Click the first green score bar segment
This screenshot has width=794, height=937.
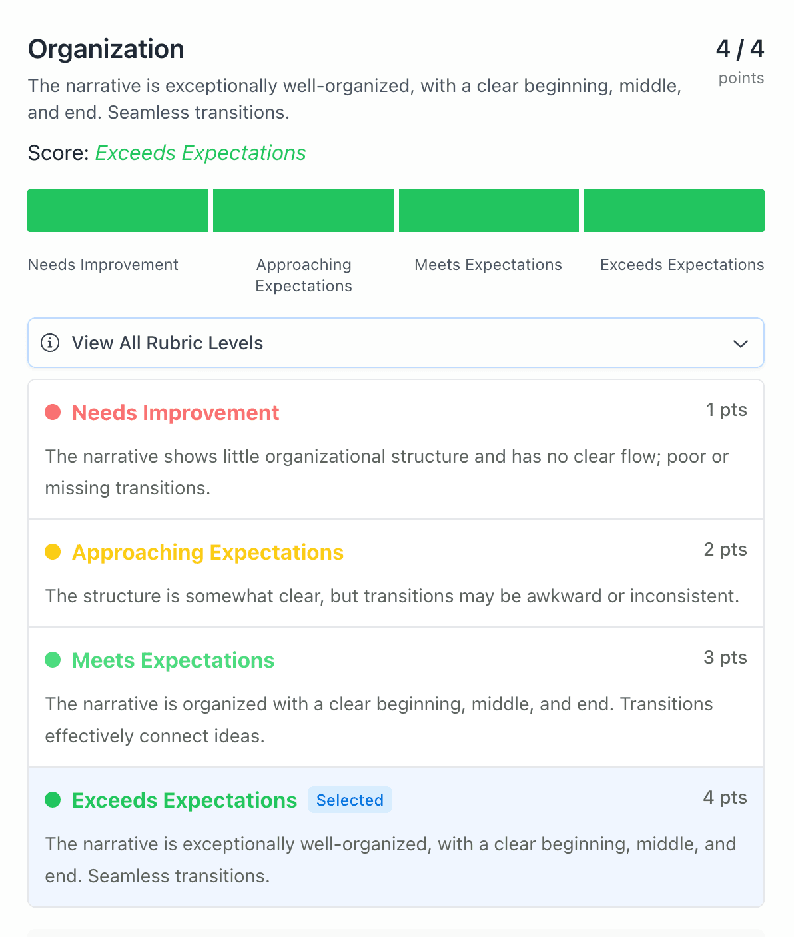point(117,211)
